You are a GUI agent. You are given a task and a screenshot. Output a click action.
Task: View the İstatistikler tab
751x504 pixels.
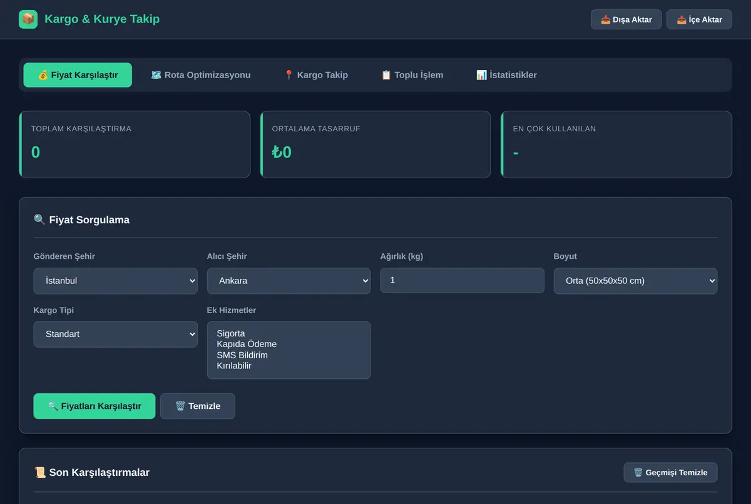tap(506, 75)
